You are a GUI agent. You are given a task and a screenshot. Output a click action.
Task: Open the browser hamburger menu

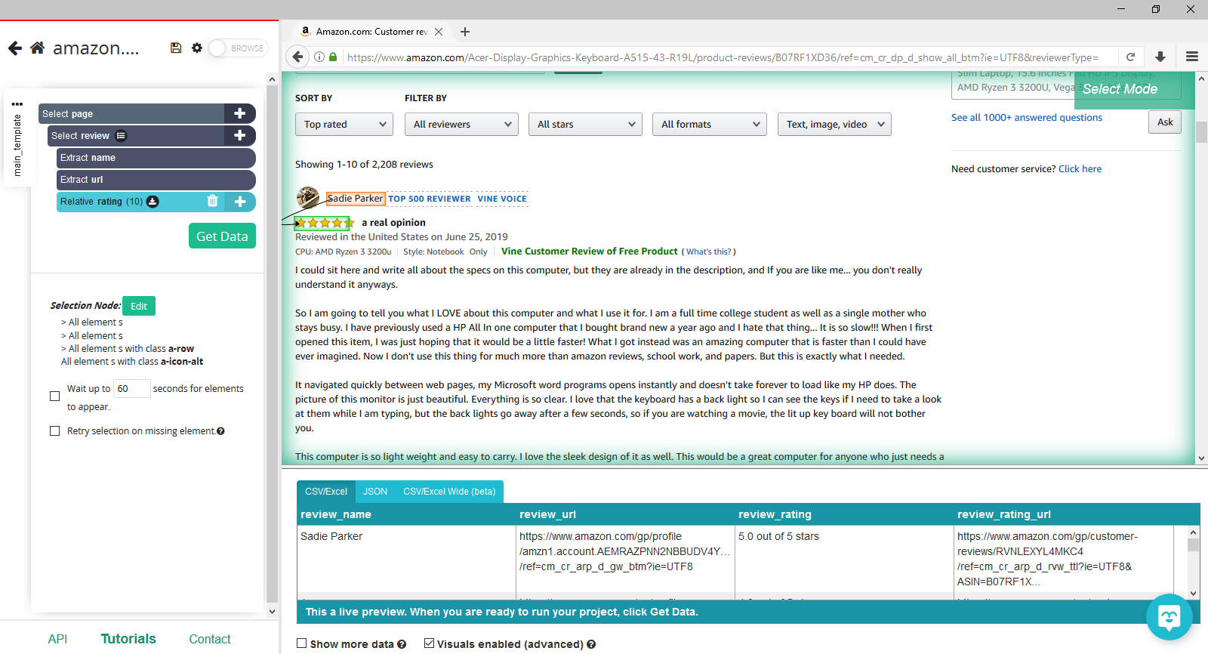[x=1192, y=57]
